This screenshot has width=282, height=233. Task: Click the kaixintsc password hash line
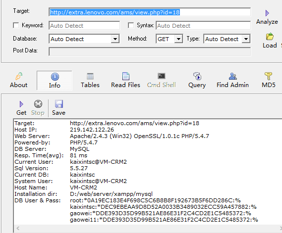coord(163,207)
